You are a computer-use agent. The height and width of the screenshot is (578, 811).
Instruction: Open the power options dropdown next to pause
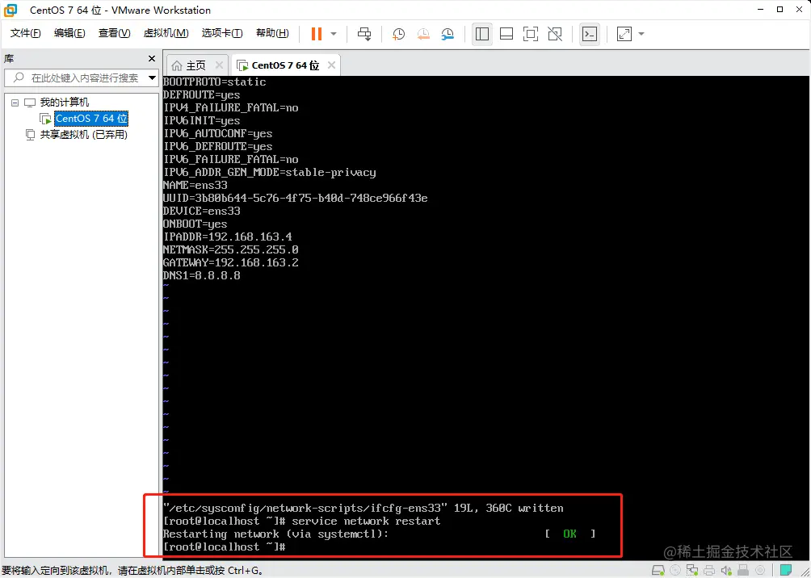[x=334, y=34]
